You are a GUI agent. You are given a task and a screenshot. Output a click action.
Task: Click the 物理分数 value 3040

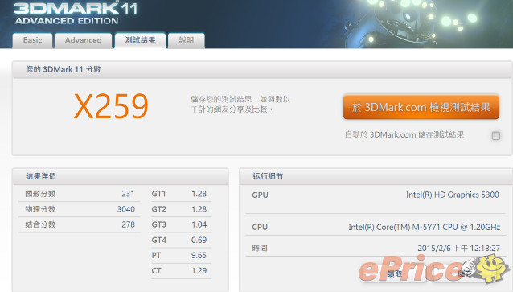[126, 209]
